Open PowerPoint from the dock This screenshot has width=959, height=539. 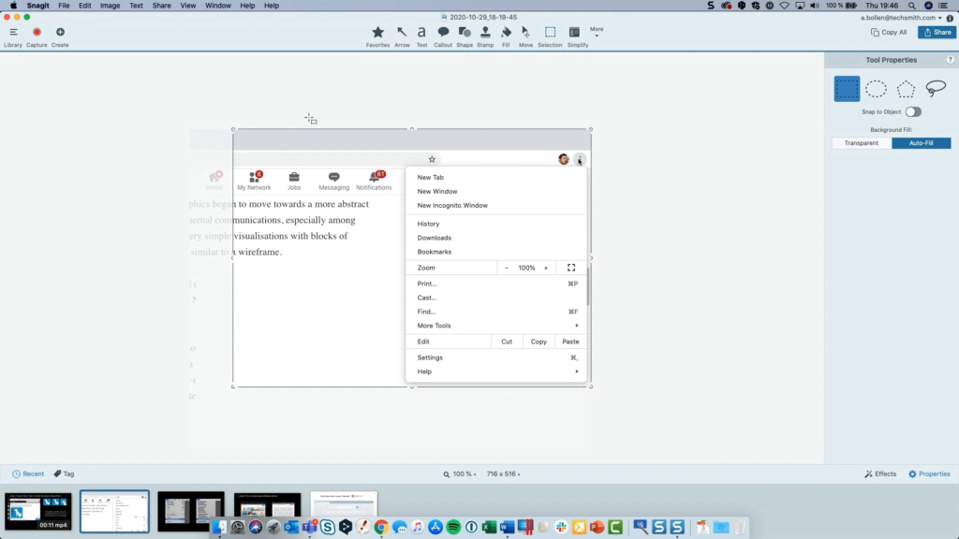(597, 527)
